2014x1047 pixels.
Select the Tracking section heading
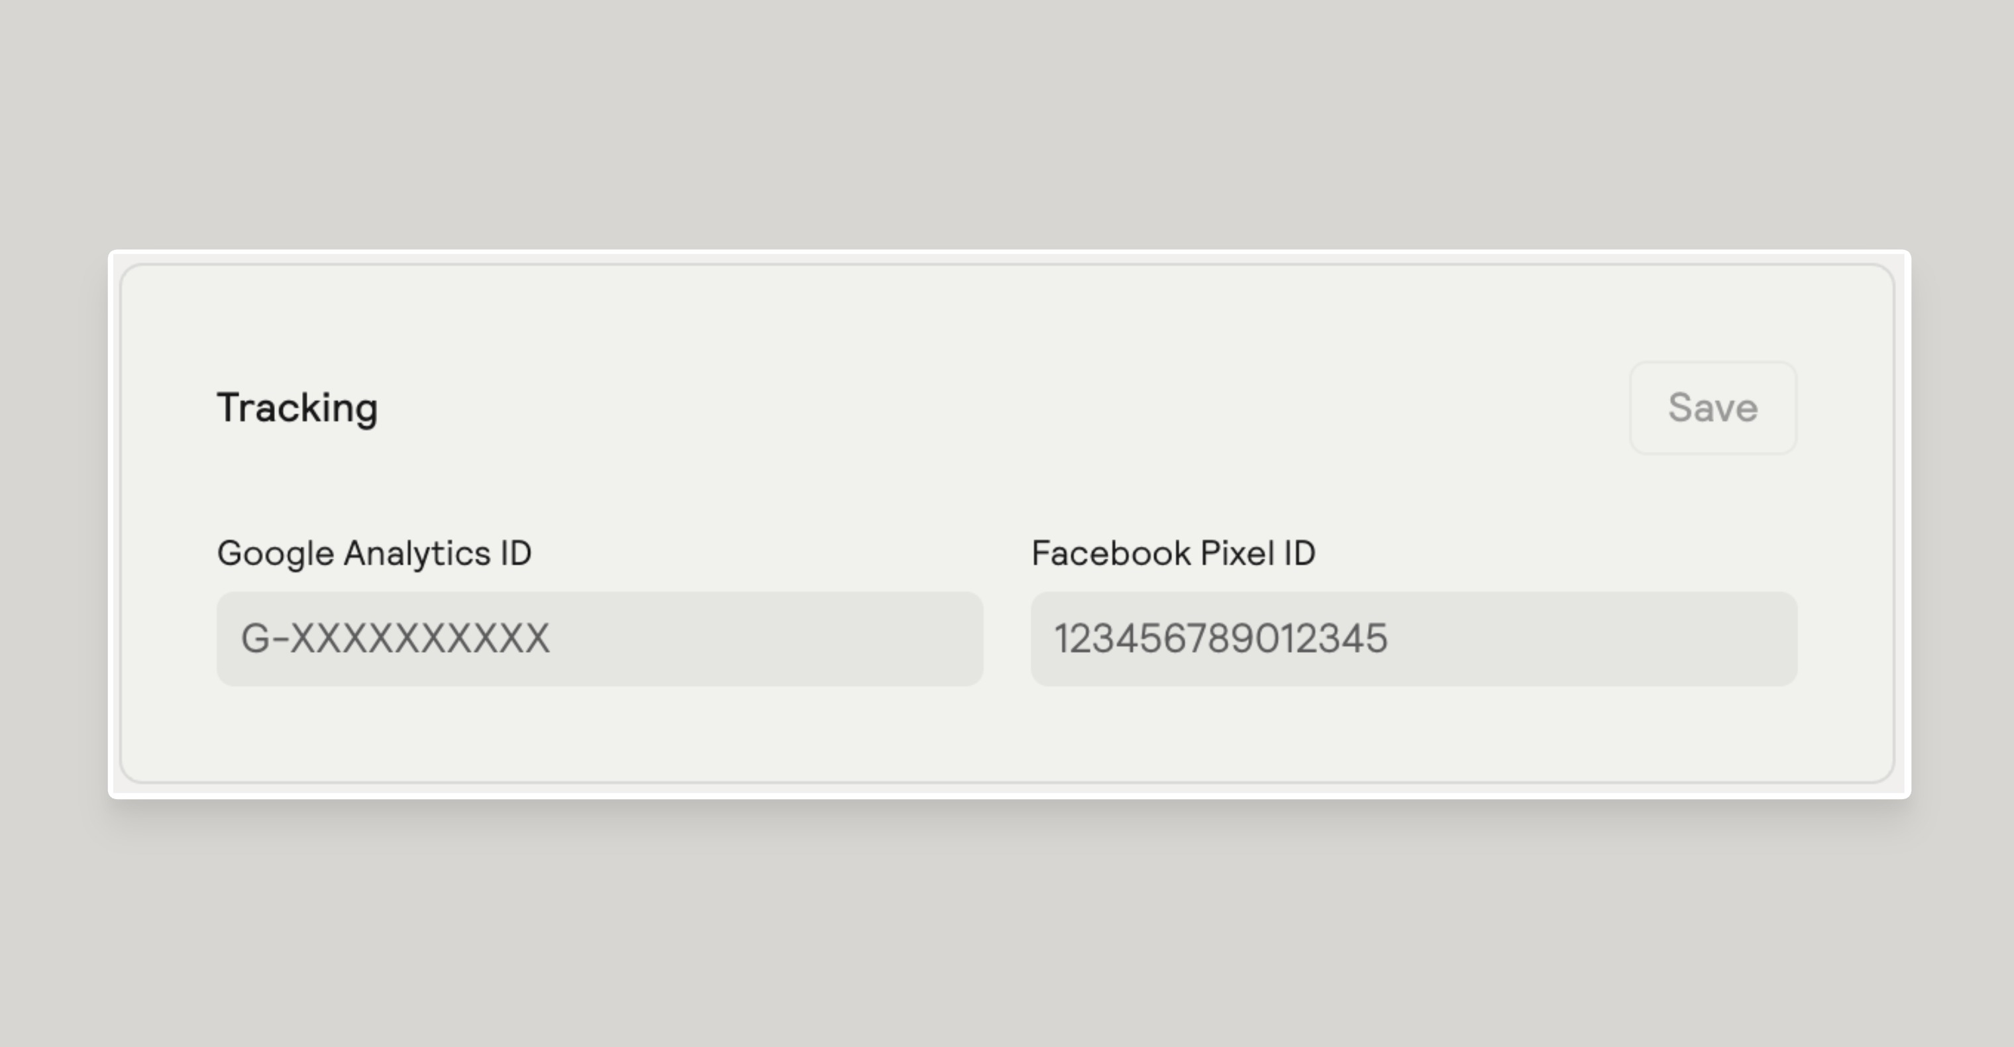pos(297,408)
